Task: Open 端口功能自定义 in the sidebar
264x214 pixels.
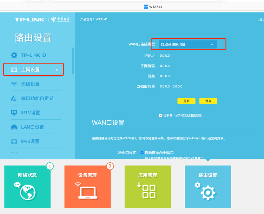Action: coord(36,98)
